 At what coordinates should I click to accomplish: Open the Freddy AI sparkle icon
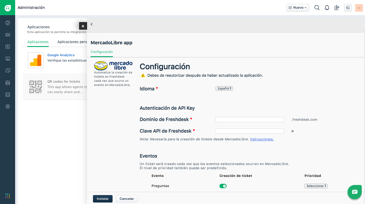337,8
